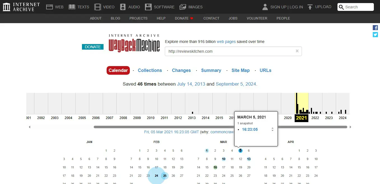Click the user profile silhouette icon
380x184 pixels.
pos(265,7)
